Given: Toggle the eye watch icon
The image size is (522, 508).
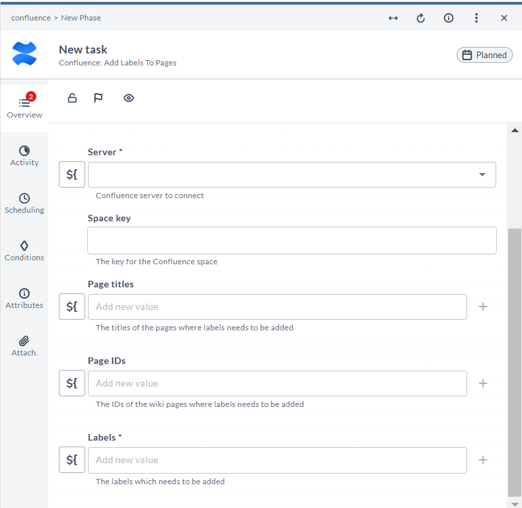Looking at the screenshot, I should 129,98.
